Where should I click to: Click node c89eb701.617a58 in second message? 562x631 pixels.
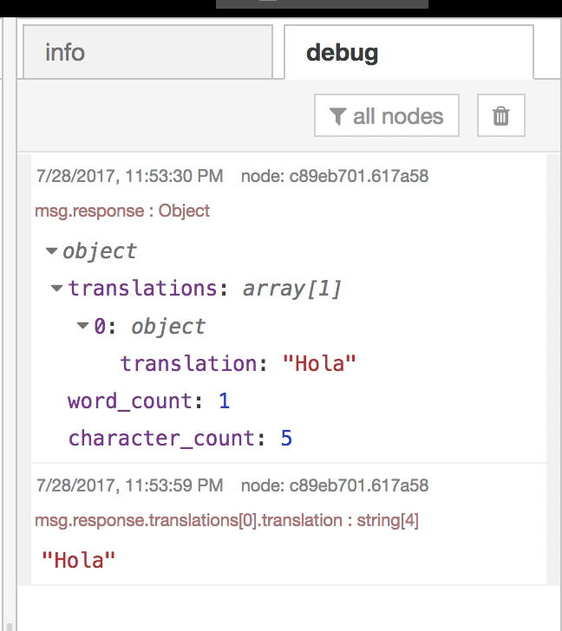coord(335,485)
